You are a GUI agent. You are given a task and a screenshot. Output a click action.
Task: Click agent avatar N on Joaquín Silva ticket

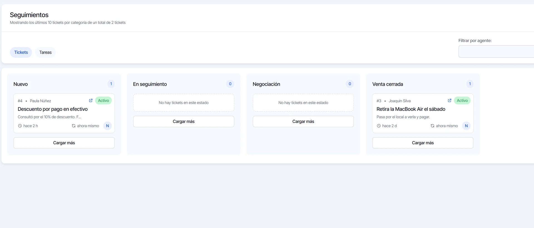click(466, 126)
